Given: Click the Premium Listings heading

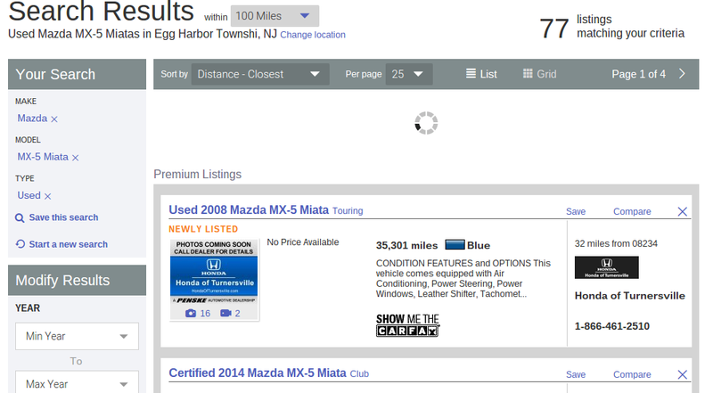Looking at the screenshot, I should pyautogui.click(x=197, y=174).
